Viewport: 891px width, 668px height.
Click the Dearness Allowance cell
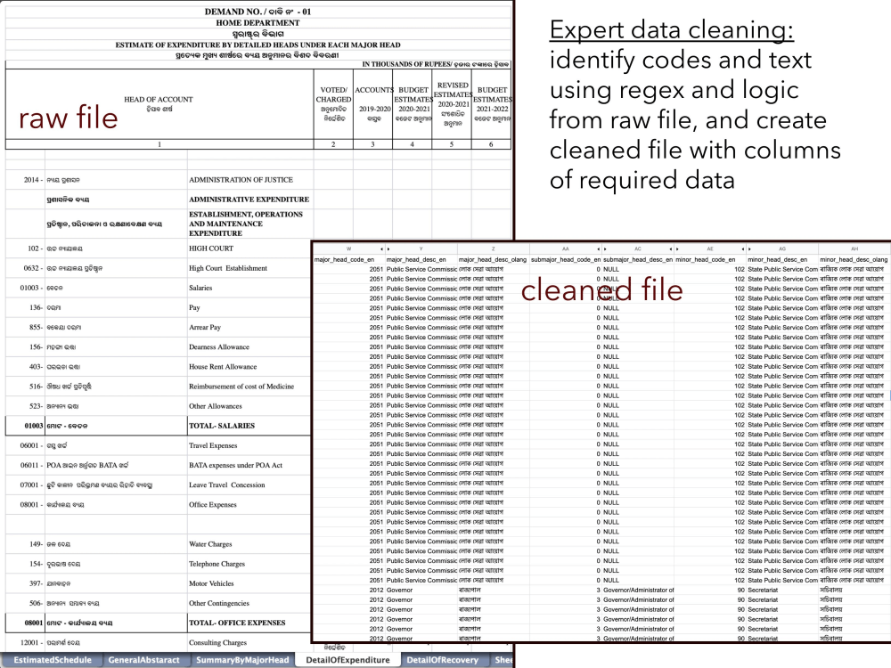[x=250, y=347]
